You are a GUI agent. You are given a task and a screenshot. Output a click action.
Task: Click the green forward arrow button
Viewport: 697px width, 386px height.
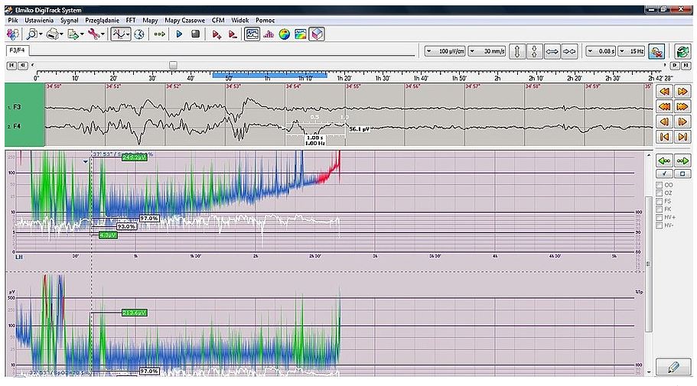(x=682, y=161)
